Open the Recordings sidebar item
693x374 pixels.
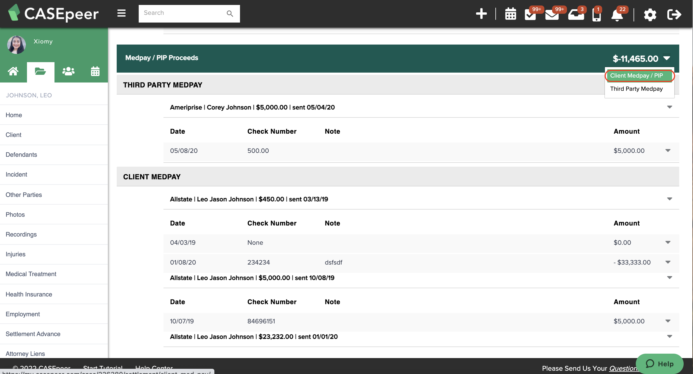click(x=54, y=234)
